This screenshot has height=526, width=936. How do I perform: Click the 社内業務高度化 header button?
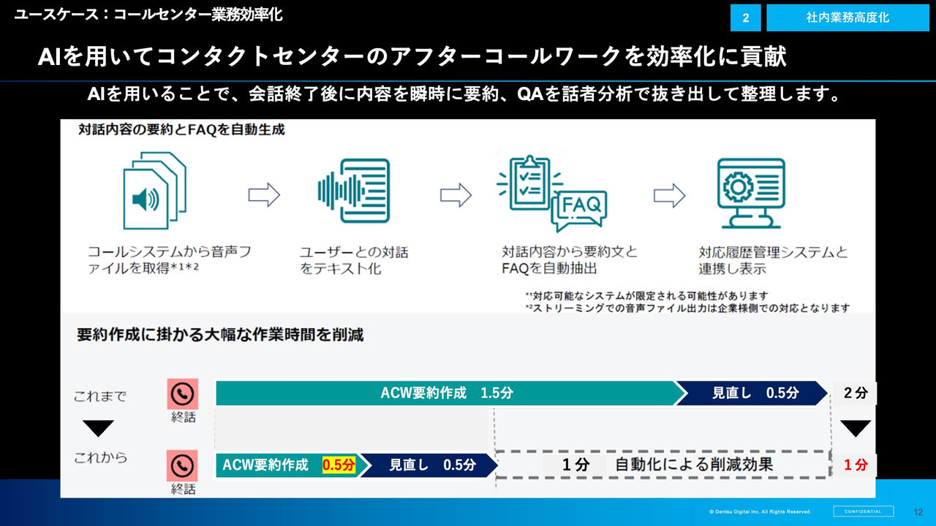click(x=847, y=16)
